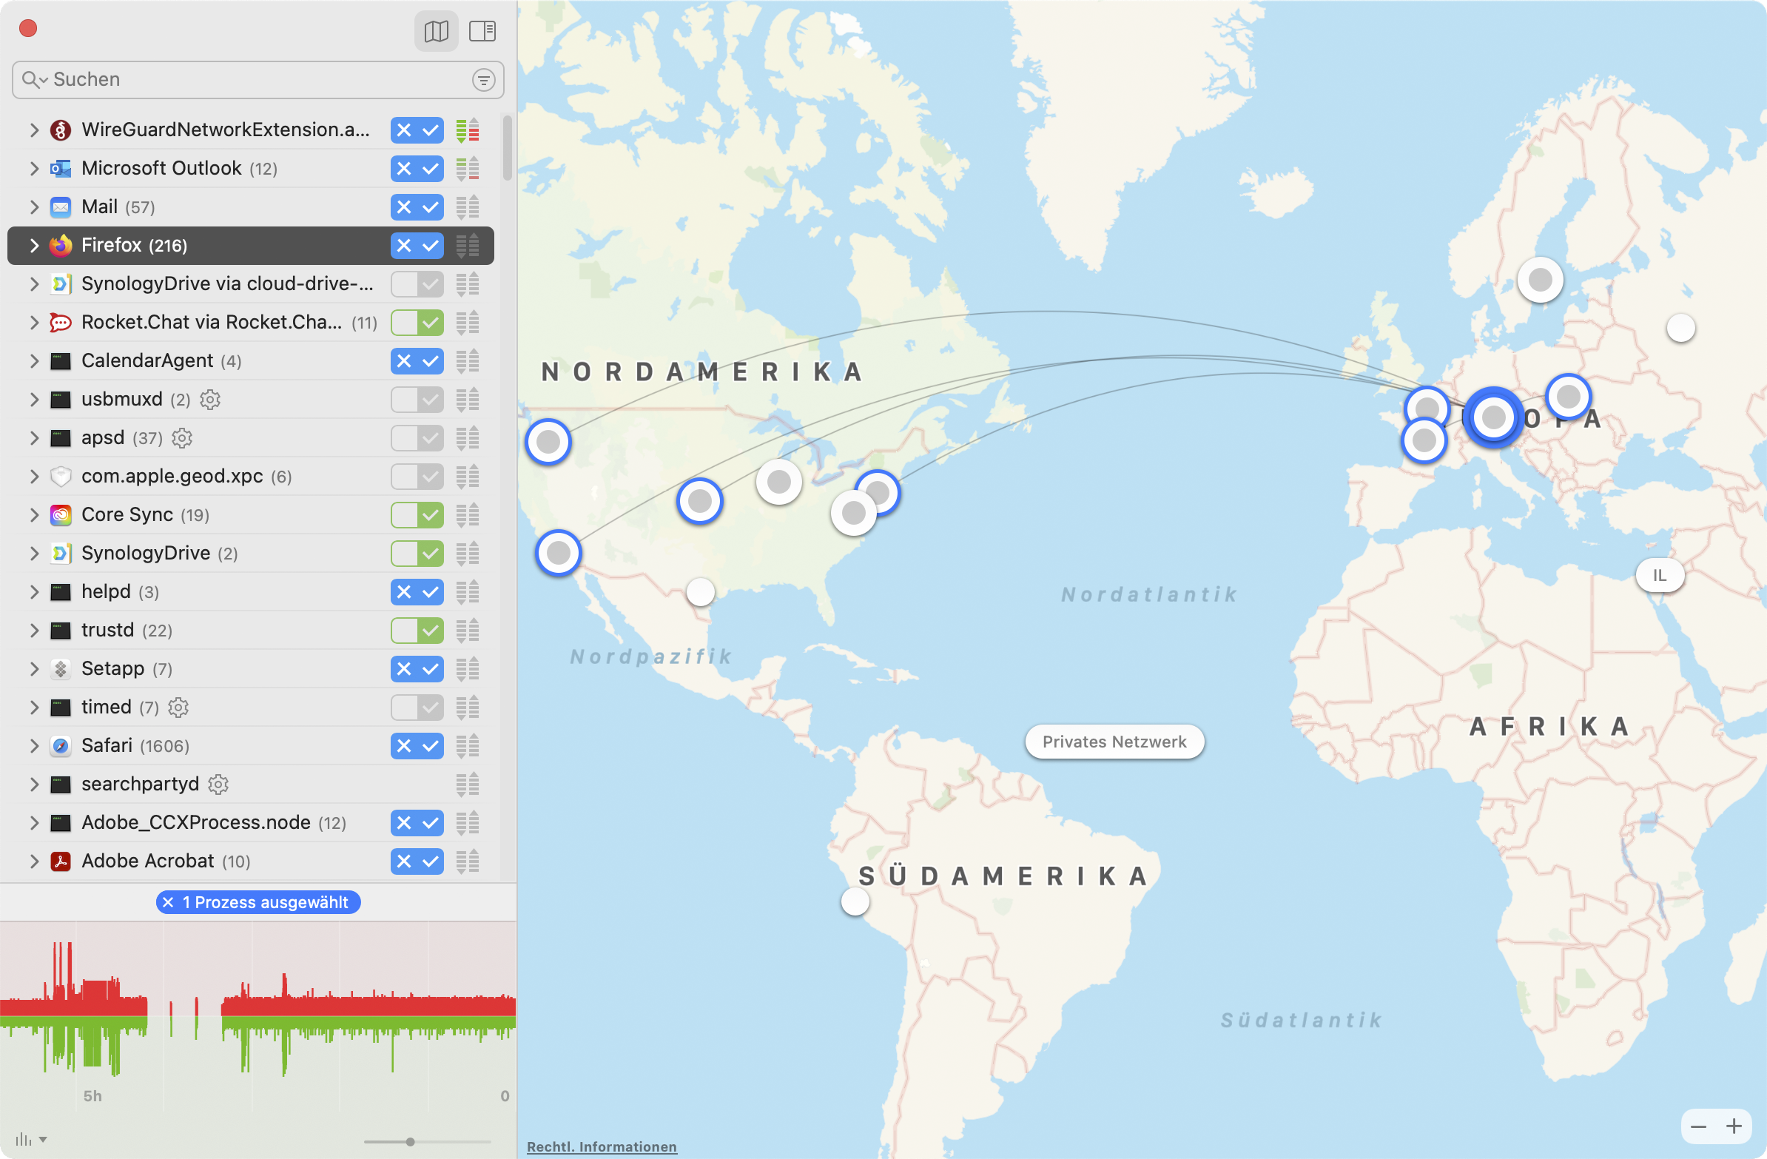This screenshot has width=1767, height=1159.
Task: Expand the Microsoft Outlook row
Action: click(34, 169)
